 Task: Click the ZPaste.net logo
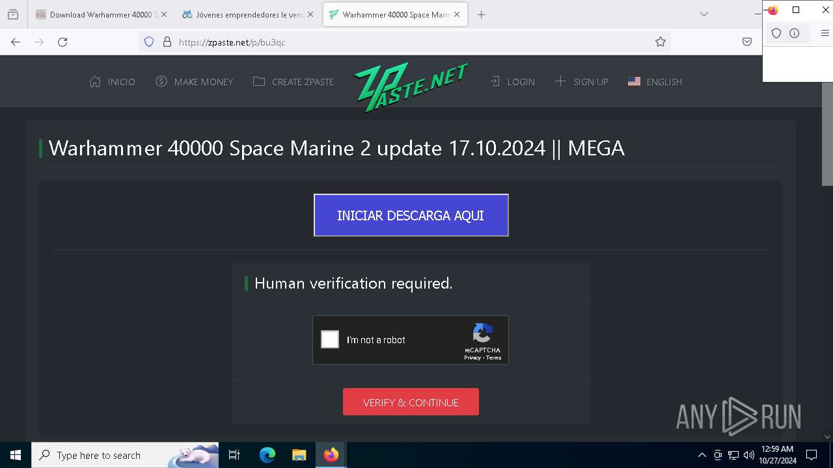coord(411,86)
